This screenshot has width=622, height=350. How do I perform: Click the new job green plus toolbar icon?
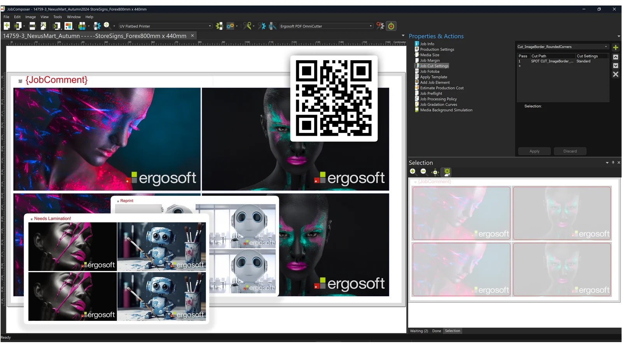[x=7, y=26]
